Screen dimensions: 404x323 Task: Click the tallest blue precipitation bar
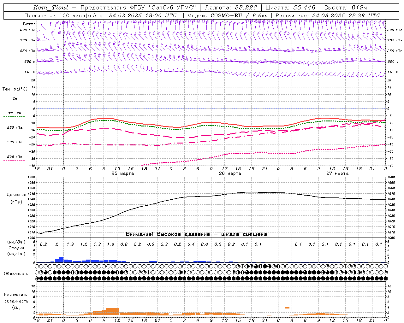[x=62, y=260]
